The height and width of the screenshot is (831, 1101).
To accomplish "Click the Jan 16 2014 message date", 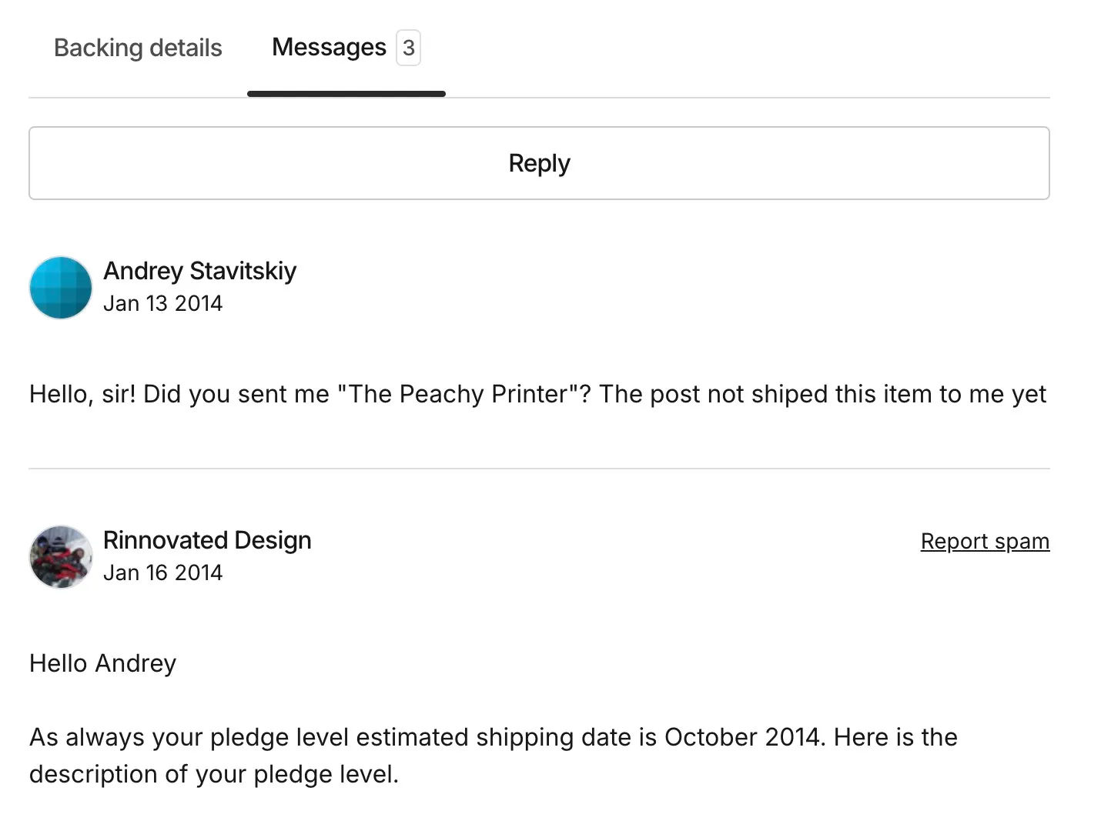I will coord(162,572).
